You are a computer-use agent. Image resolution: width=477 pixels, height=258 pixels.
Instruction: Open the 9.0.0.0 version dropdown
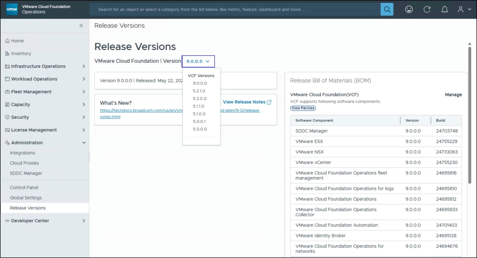tap(198, 61)
